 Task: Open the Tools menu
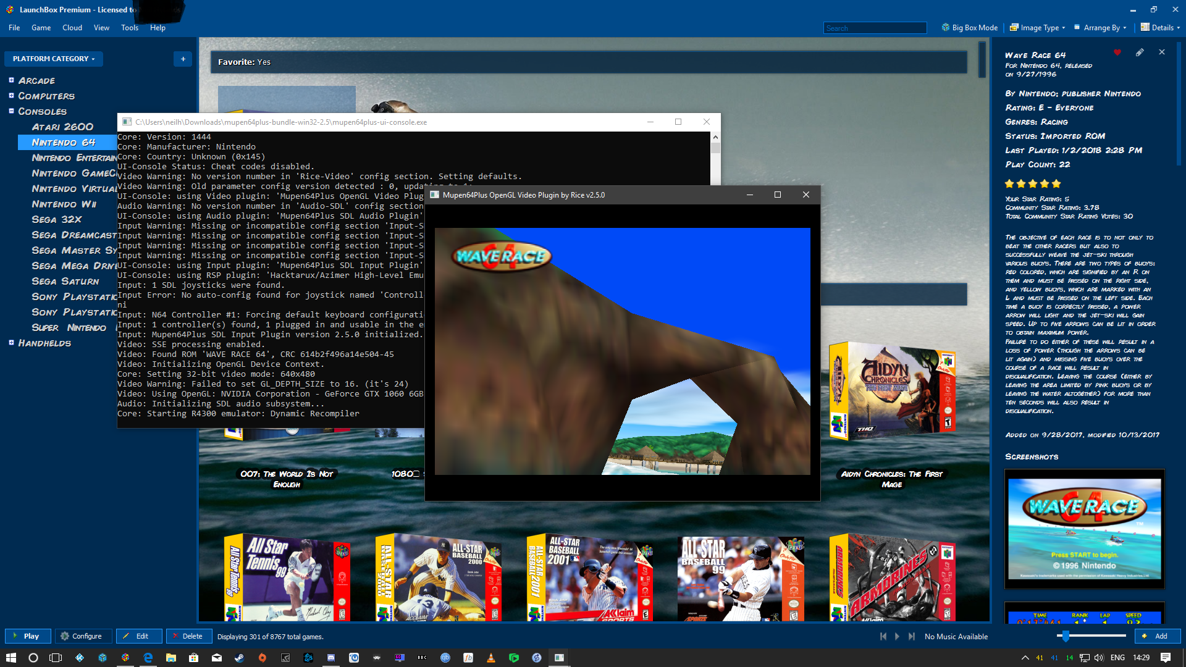130,28
